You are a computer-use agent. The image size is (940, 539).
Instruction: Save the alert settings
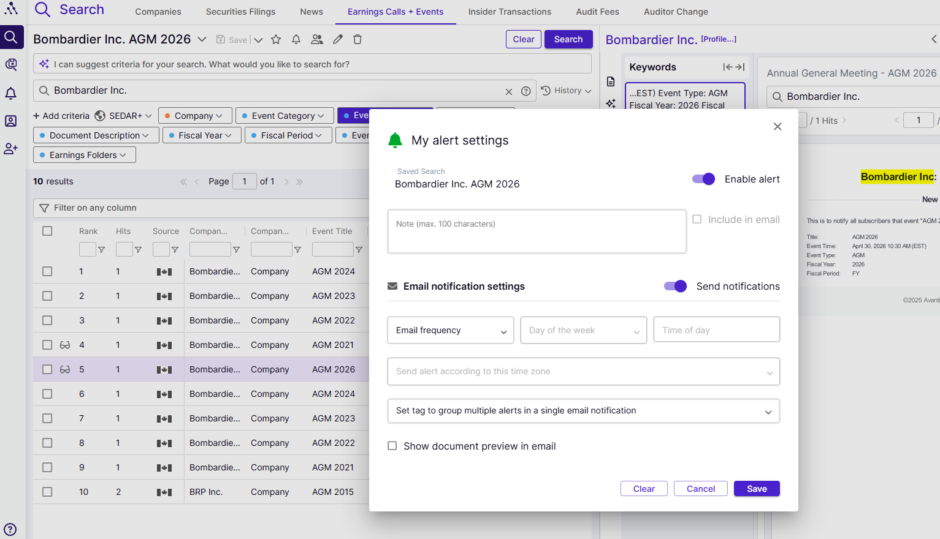(757, 489)
